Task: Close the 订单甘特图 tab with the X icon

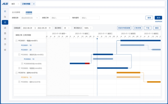Action: point(34,4)
